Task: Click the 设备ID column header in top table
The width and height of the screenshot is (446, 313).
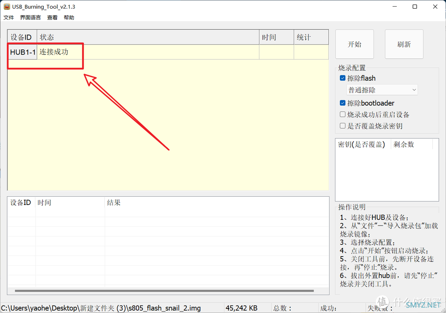Action: pyautogui.click(x=22, y=37)
